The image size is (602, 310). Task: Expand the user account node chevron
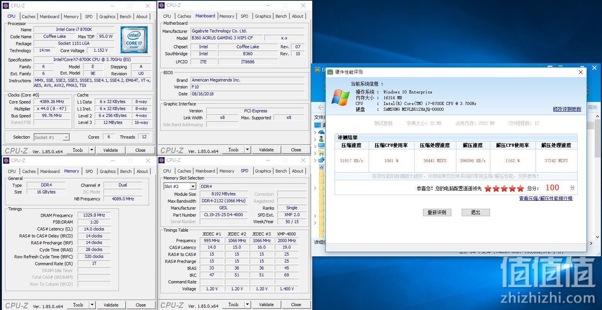315,139
